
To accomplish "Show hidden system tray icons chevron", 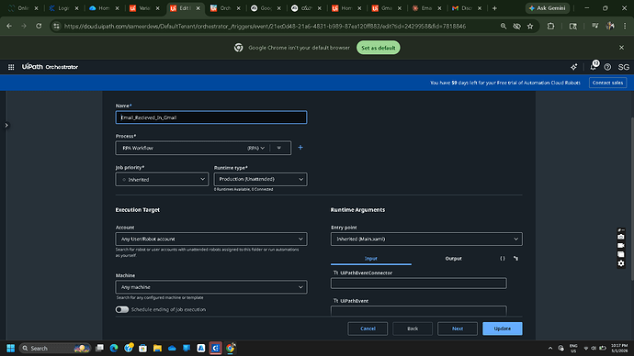I will (549, 348).
